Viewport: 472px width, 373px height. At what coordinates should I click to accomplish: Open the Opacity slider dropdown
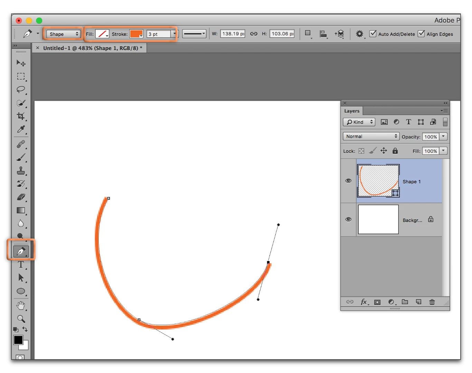443,136
